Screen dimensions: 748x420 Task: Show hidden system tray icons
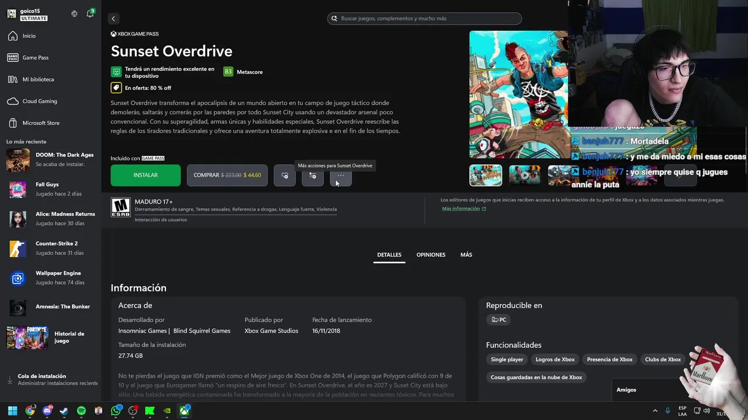coord(655,411)
